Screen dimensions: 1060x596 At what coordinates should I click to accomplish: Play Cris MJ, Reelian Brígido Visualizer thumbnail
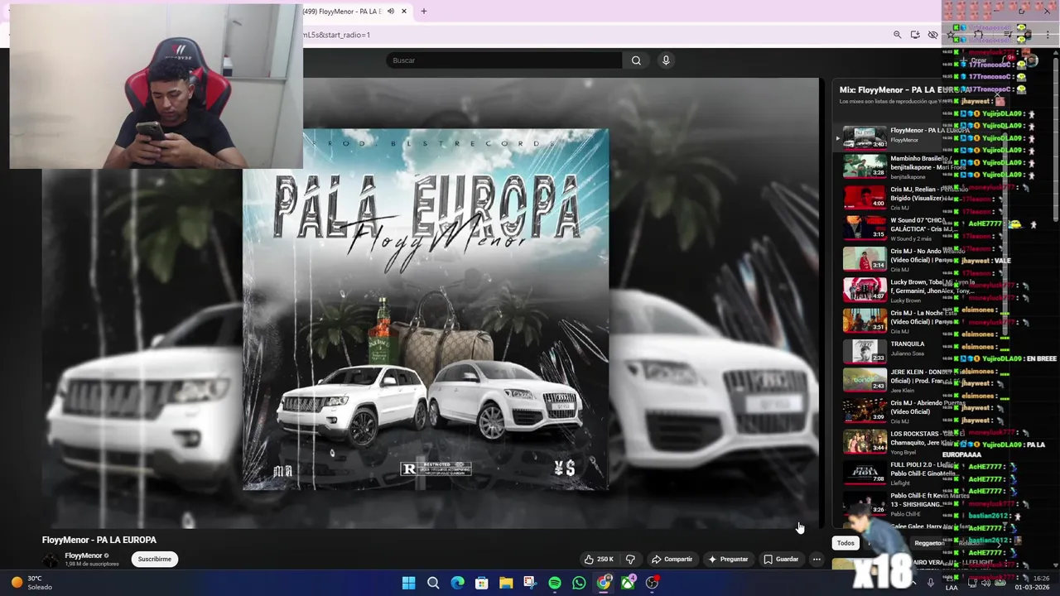(865, 199)
